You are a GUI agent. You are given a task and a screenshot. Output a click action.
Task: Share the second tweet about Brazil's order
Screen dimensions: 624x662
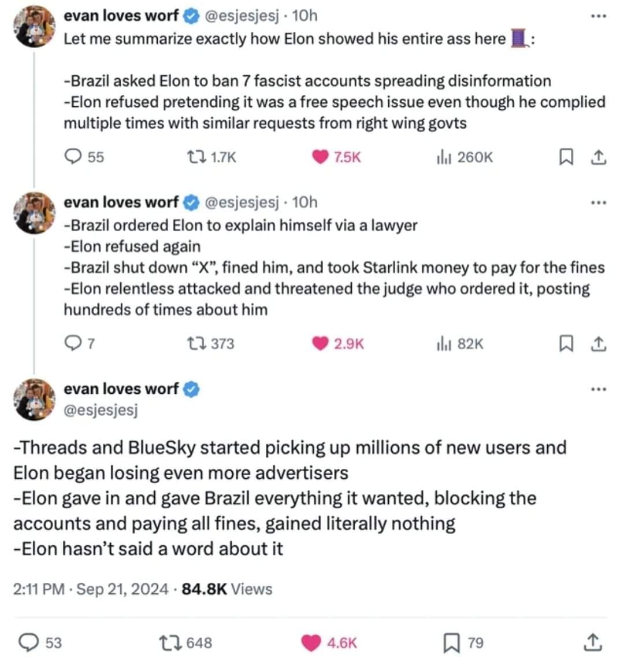point(599,344)
